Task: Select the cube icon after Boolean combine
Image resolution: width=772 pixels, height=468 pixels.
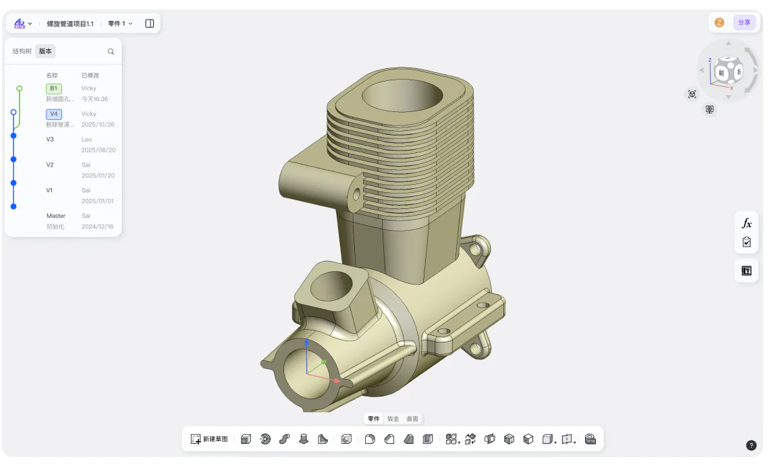Action: 528,439
